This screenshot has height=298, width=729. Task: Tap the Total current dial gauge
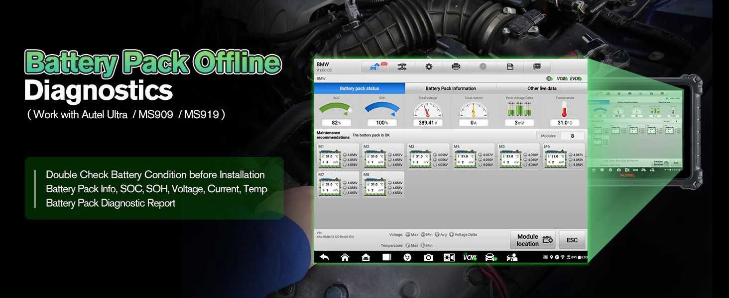474,110
